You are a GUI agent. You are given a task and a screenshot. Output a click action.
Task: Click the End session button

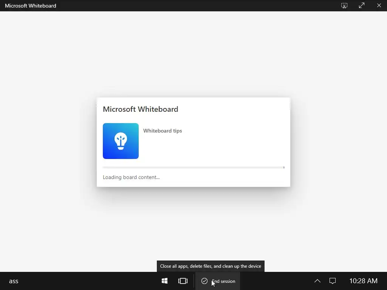click(x=218, y=281)
